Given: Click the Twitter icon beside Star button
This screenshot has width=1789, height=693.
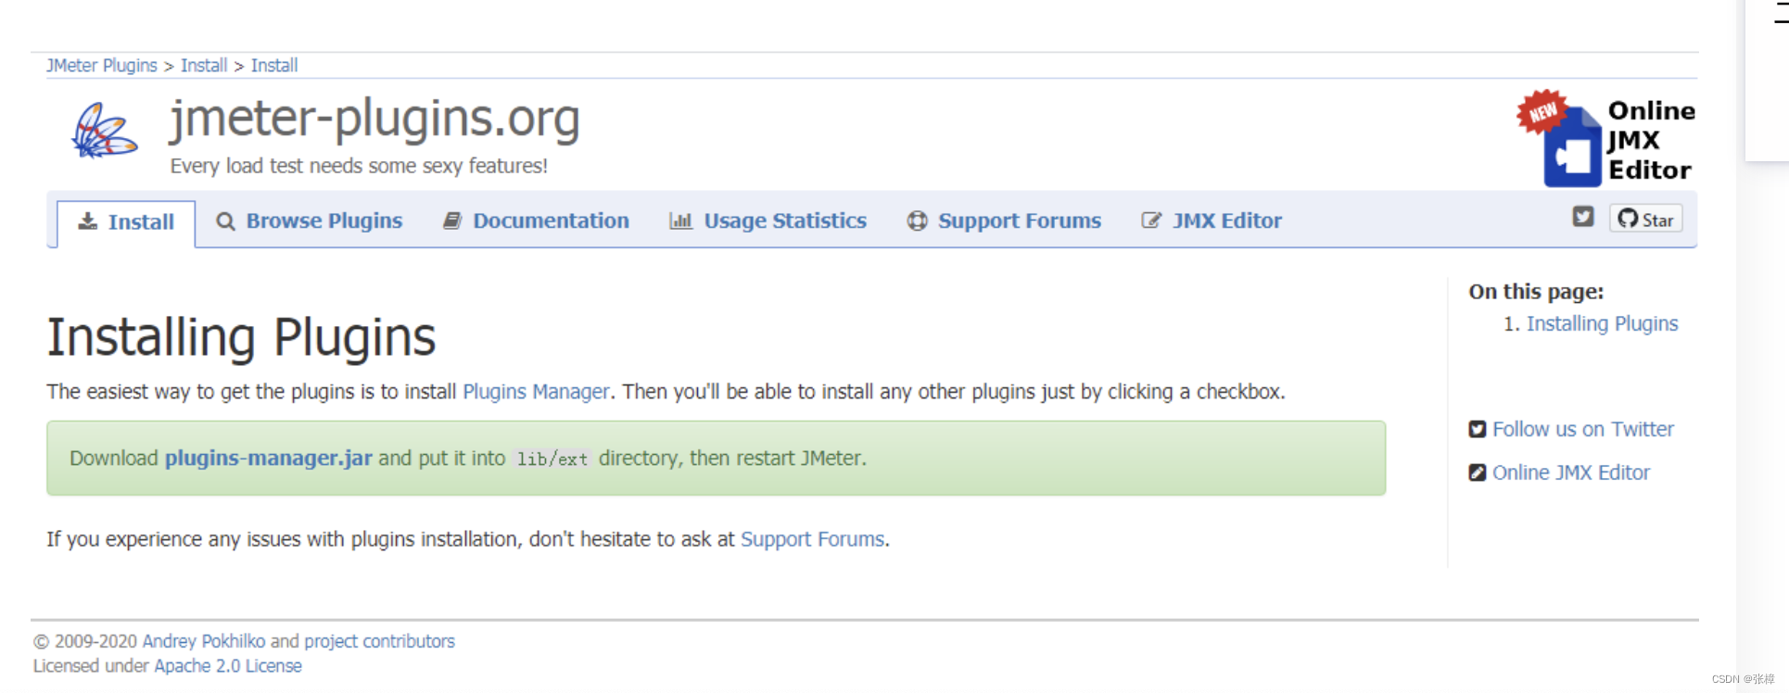Looking at the screenshot, I should [x=1583, y=217].
